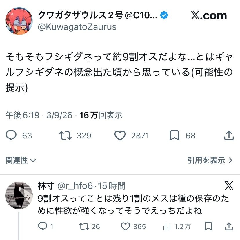View analytics of 林寸's reply
The image size is (240, 240).
pyautogui.click(x=167, y=226)
